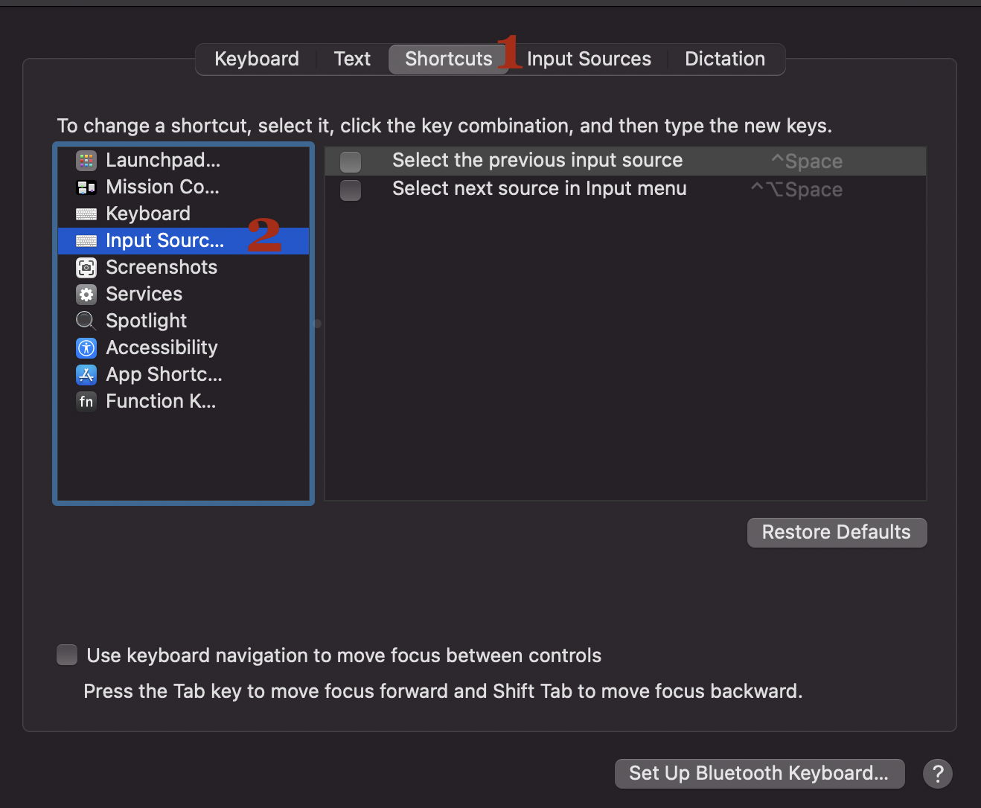Viewport: 981px width, 808px height.
Task: Select the Function Keys fn icon
Action: [86, 402]
